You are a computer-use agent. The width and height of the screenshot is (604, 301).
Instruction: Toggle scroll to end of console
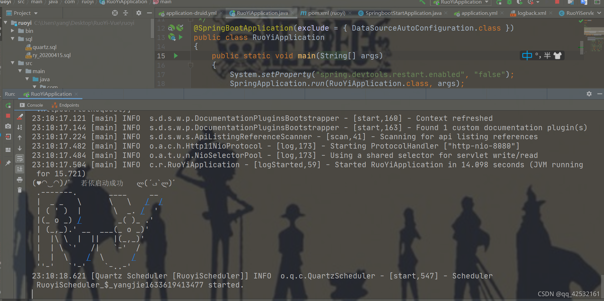(x=20, y=169)
